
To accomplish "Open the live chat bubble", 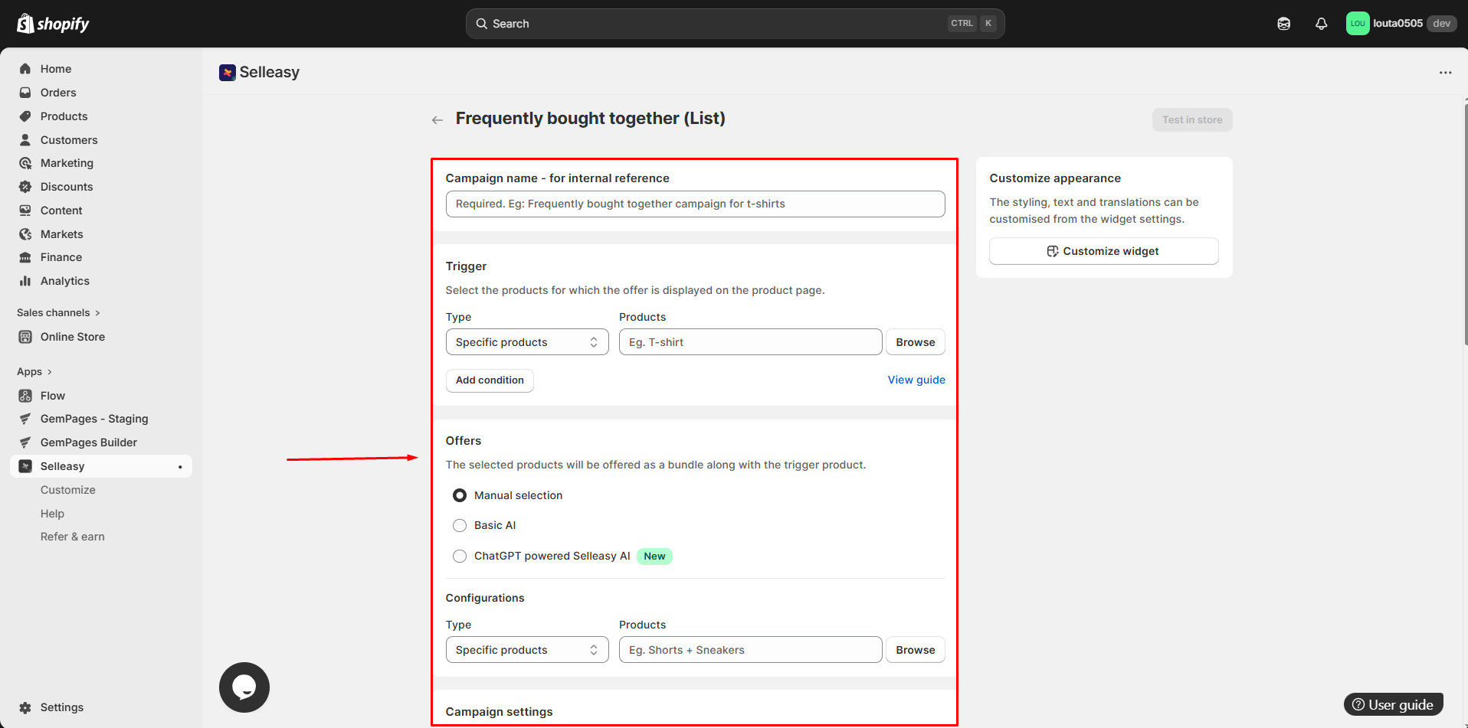I will coord(244,687).
